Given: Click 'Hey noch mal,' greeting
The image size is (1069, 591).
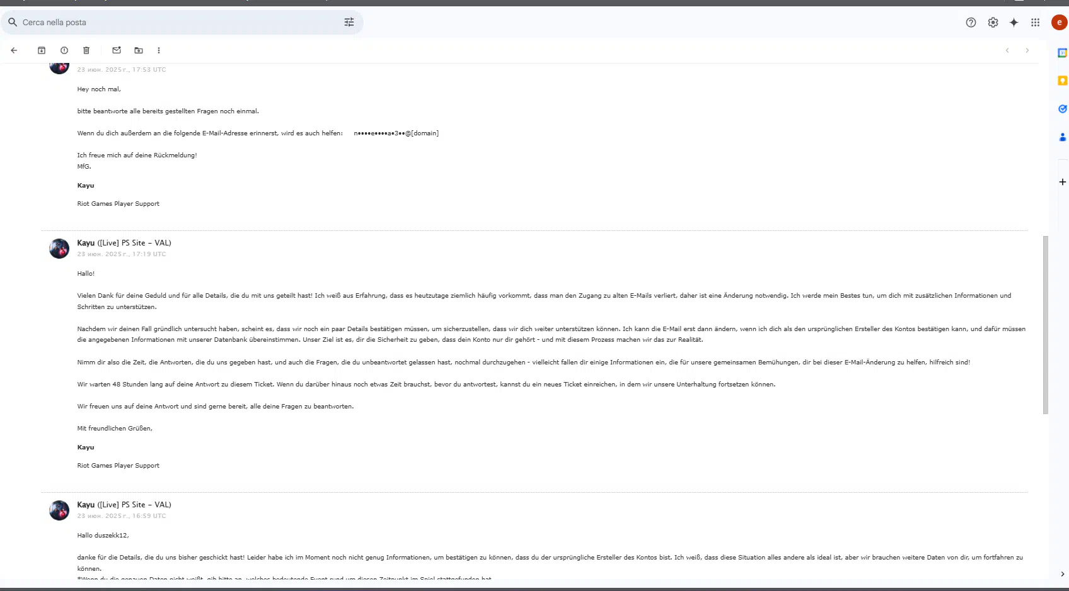Looking at the screenshot, I should (99, 89).
